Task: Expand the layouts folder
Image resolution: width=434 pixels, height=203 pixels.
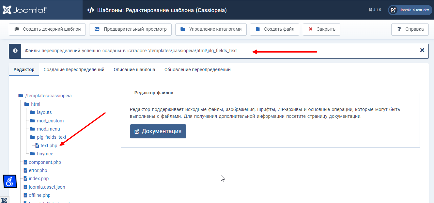Action: (x=44, y=112)
